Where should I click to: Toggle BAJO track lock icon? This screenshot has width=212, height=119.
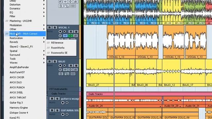click(67, 74)
